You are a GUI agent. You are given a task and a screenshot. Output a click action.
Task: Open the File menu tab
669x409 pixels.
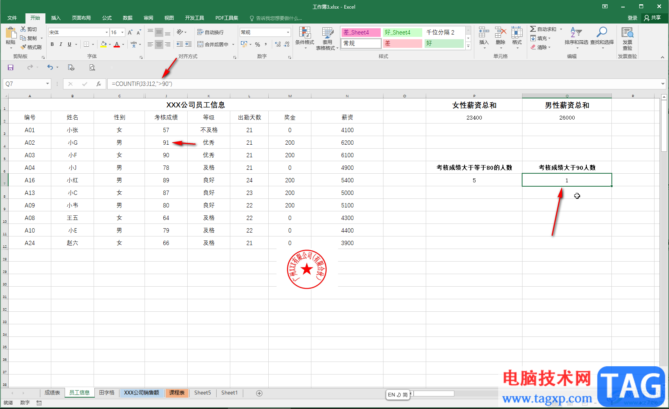coord(12,18)
